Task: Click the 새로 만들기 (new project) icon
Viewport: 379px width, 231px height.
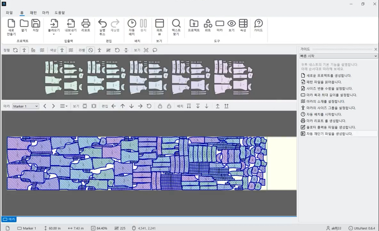Action: point(11,23)
